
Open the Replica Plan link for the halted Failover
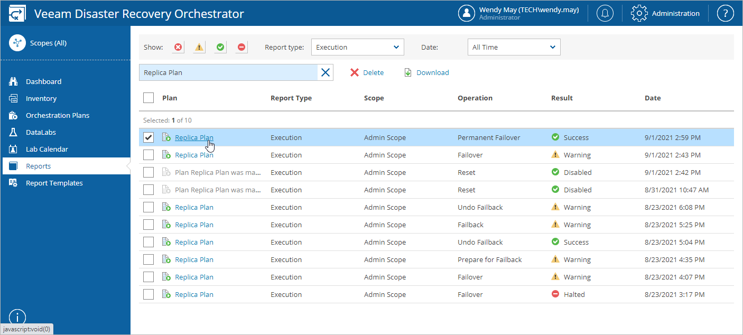tap(194, 294)
